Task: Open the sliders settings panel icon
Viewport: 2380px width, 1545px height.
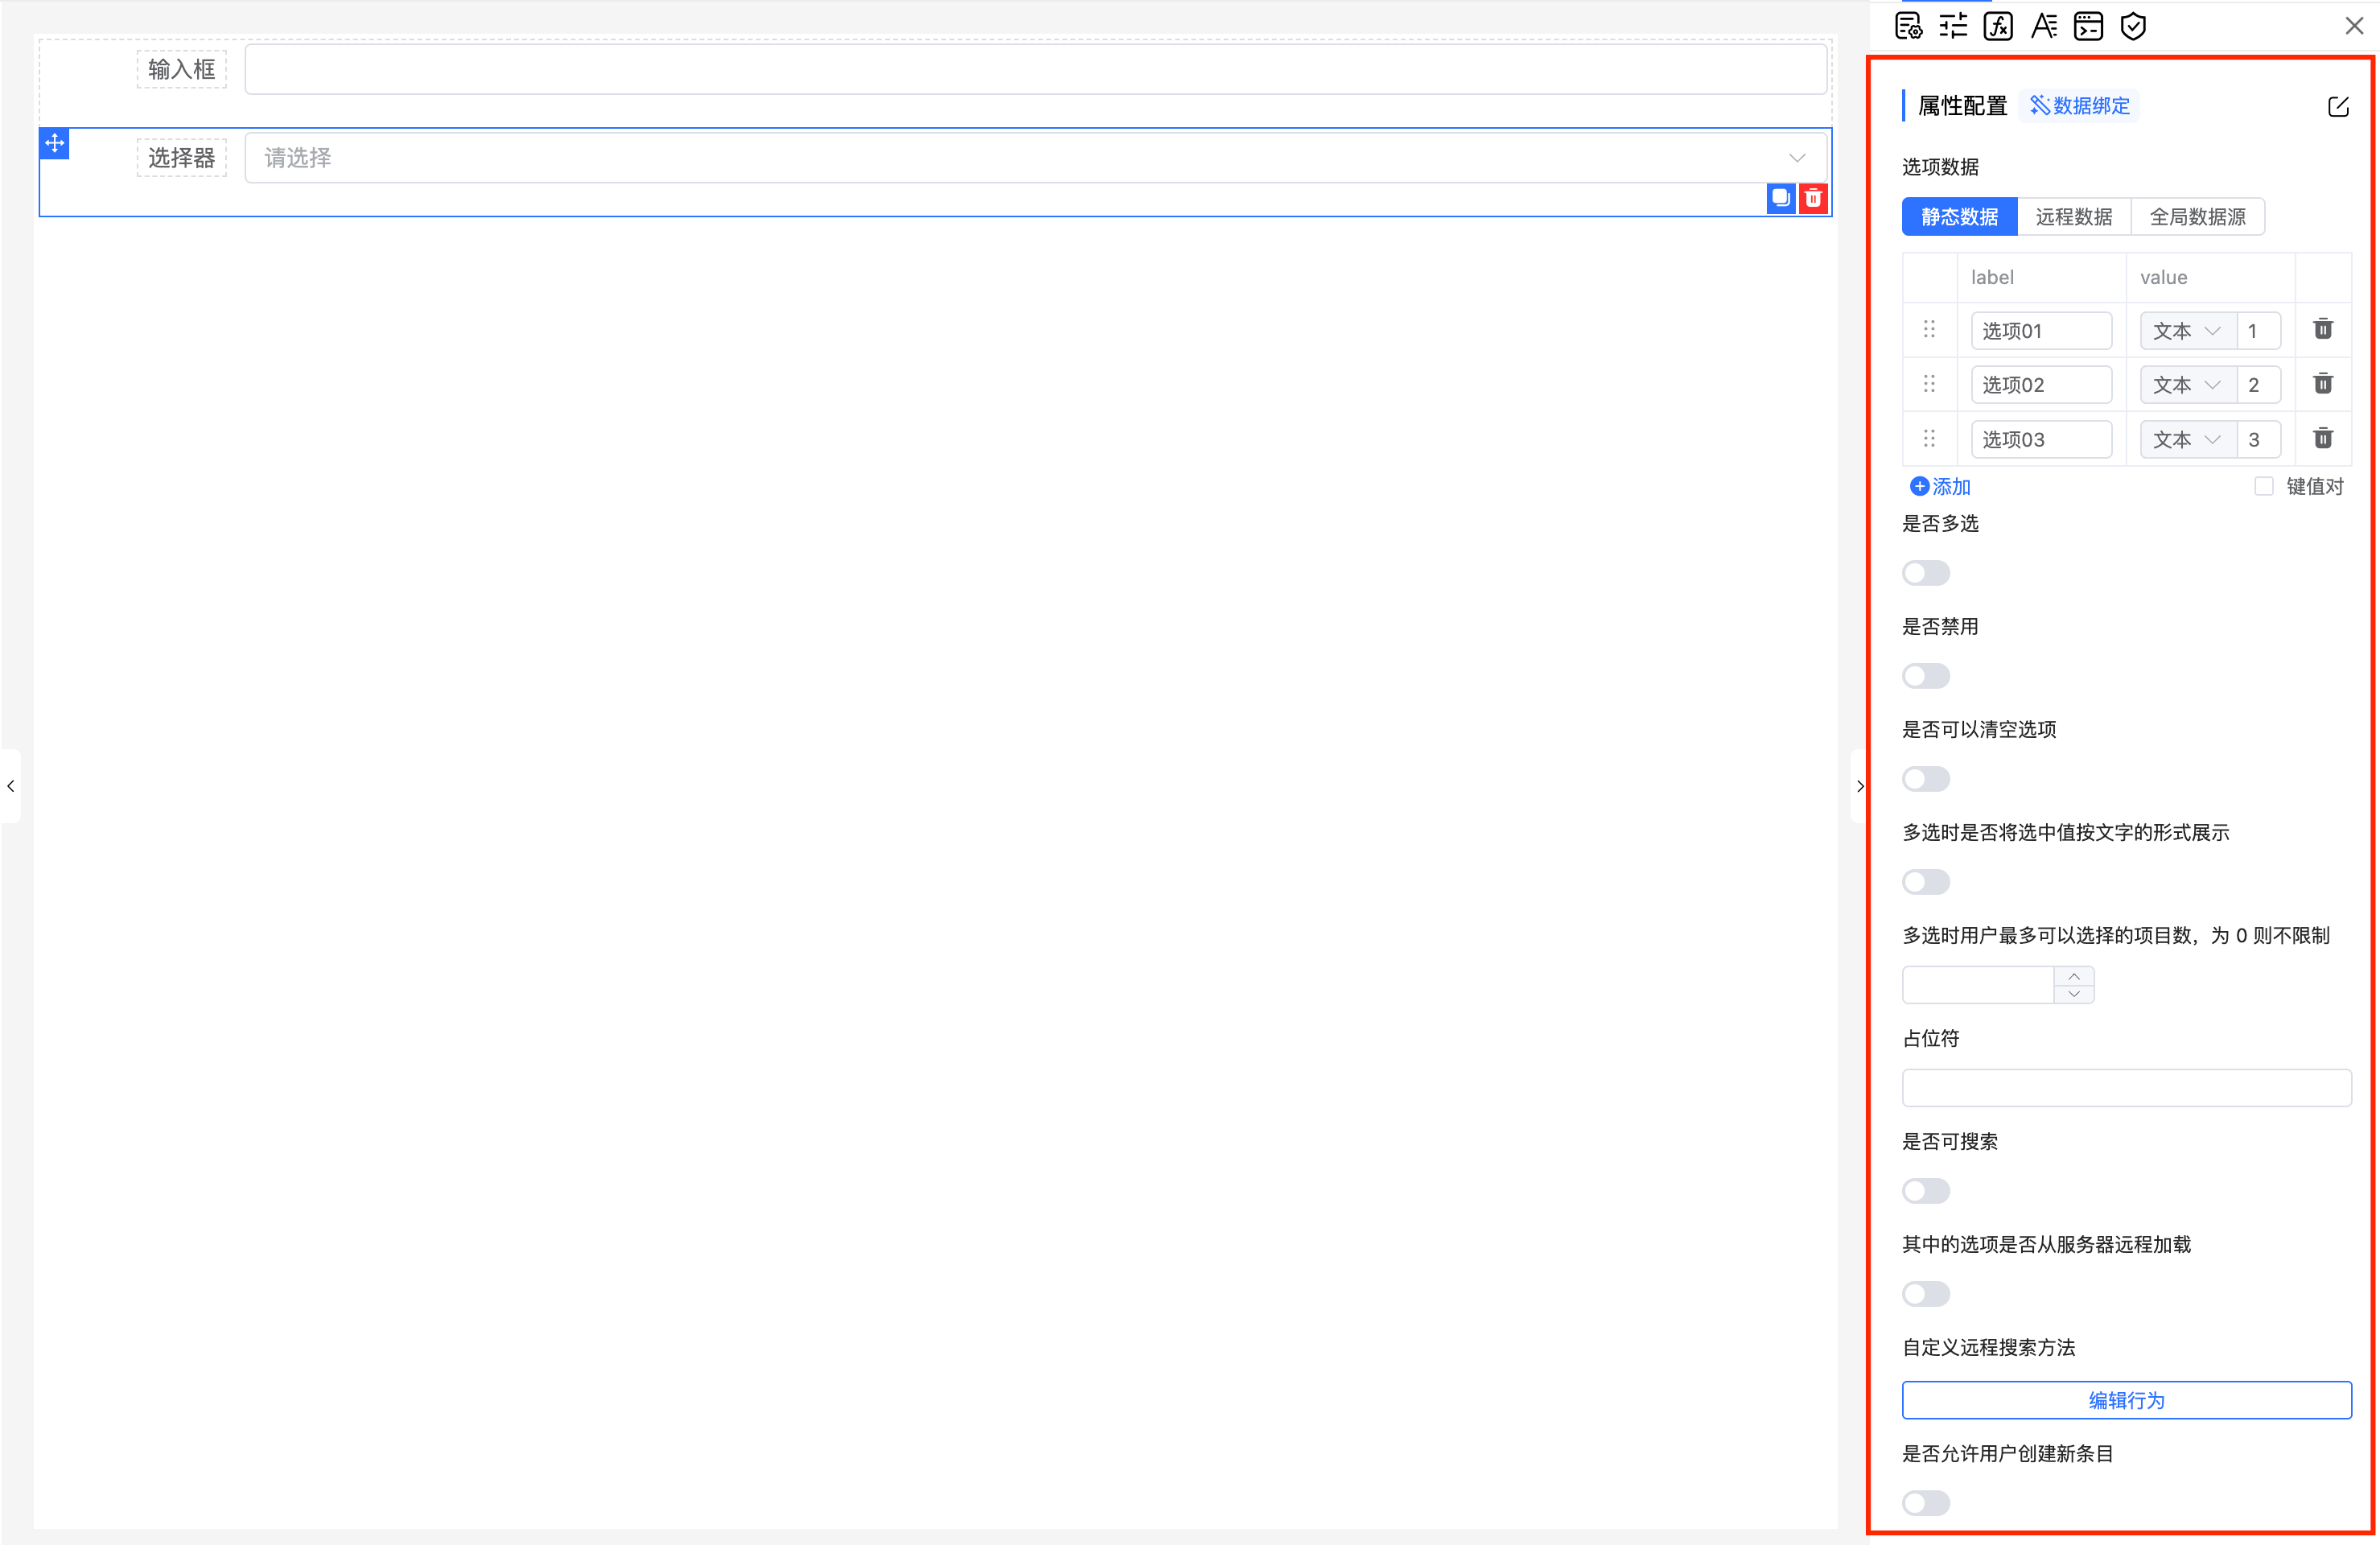Action: (1953, 26)
